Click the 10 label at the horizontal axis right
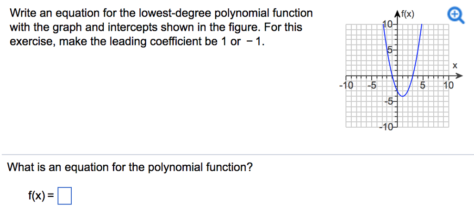The width and height of the screenshot is (474, 218). coord(449,85)
